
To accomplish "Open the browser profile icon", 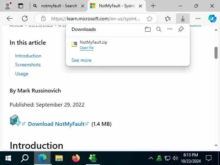I will click(x=8, y=6).
